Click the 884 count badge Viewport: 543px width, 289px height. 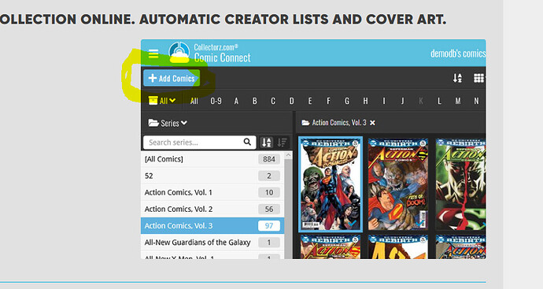(269, 159)
